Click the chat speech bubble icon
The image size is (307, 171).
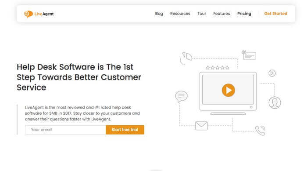click(x=181, y=96)
